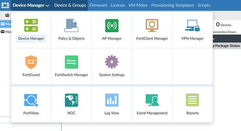This screenshot has height=131, width=241.
Task: Launch AP Manager from the menu
Action: click(x=112, y=26)
